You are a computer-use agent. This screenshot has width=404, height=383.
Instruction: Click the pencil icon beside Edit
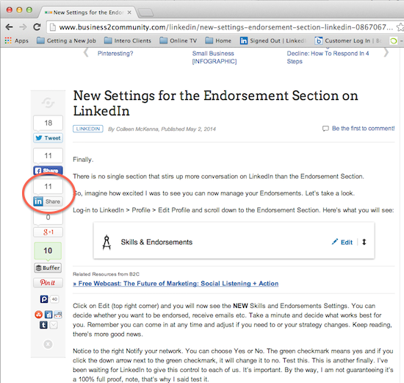click(x=335, y=242)
